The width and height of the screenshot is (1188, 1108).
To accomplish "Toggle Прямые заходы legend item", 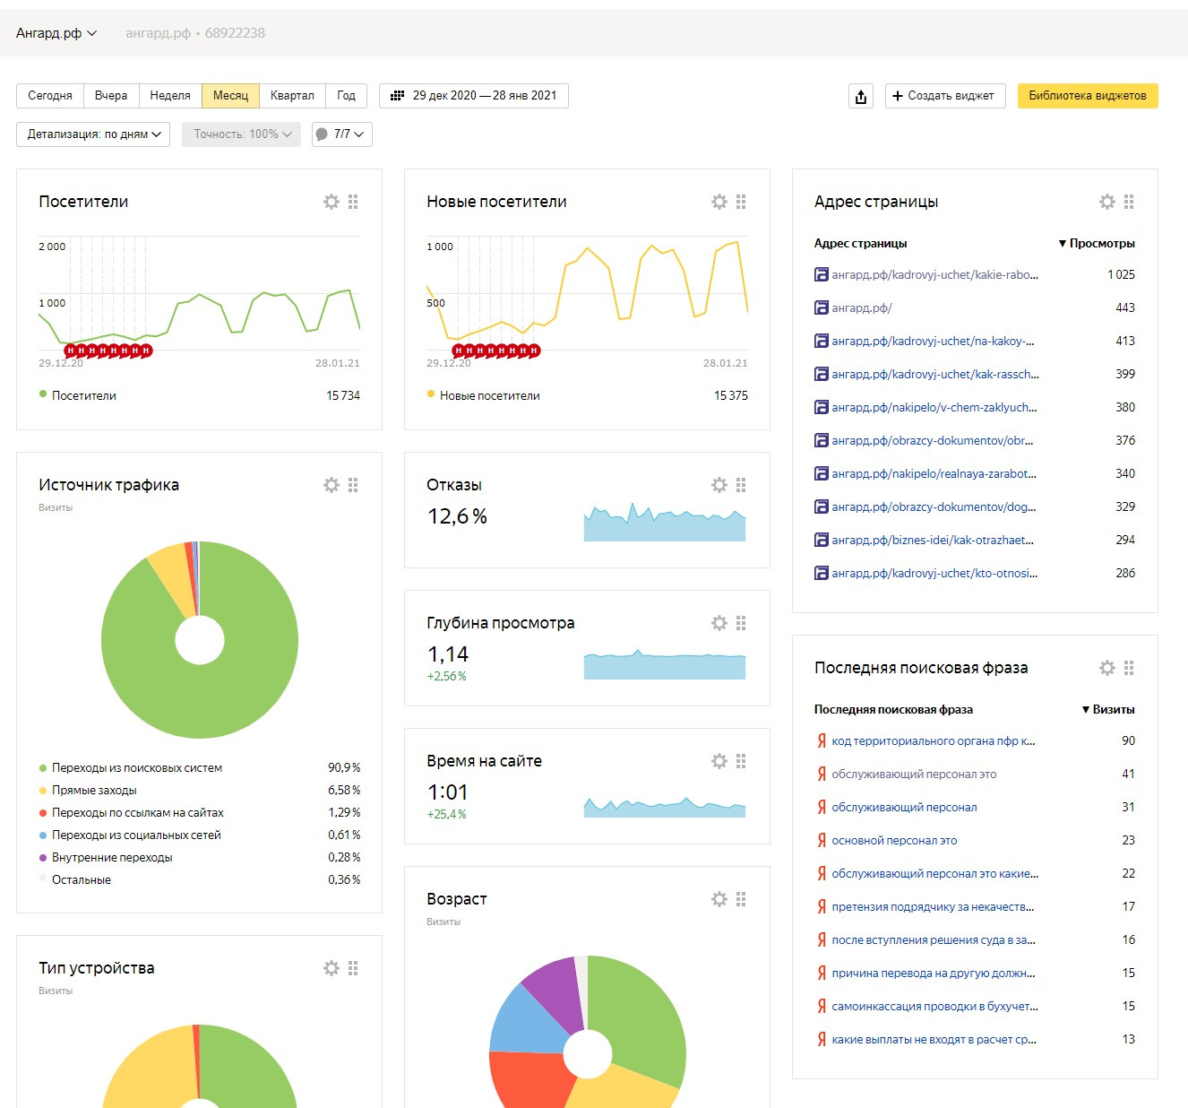I will 94,790.
